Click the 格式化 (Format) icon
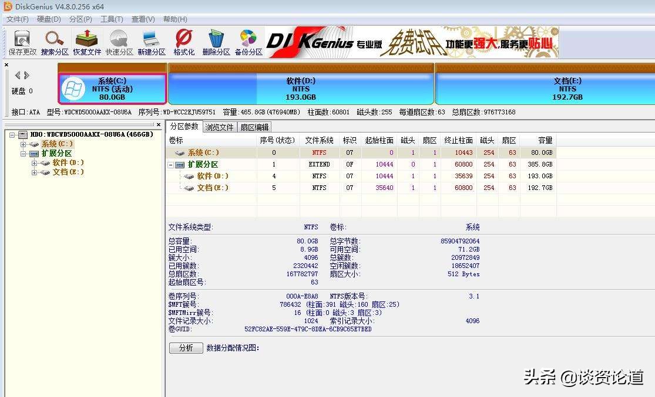 coord(183,41)
